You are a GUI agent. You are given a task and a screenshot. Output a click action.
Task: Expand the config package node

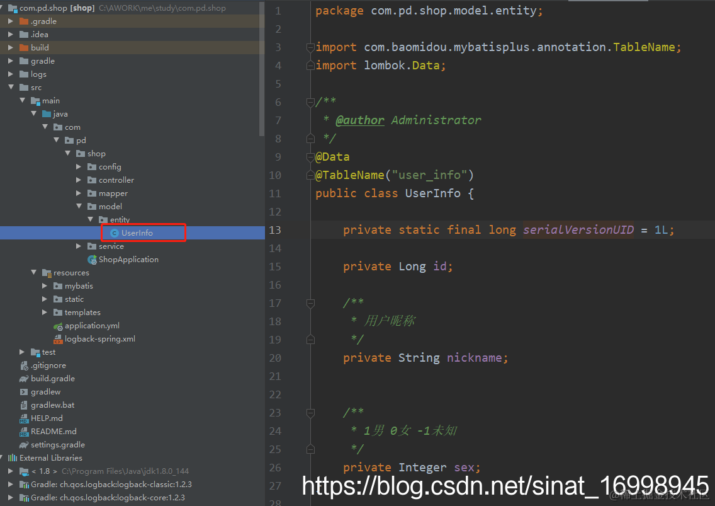coord(79,167)
